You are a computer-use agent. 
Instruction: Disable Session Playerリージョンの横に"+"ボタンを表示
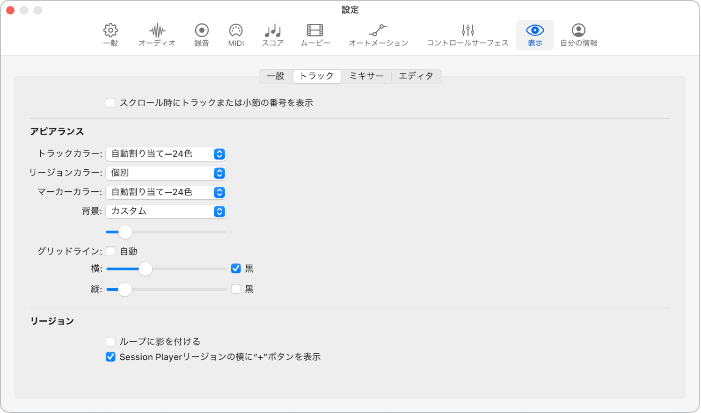[x=110, y=356]
